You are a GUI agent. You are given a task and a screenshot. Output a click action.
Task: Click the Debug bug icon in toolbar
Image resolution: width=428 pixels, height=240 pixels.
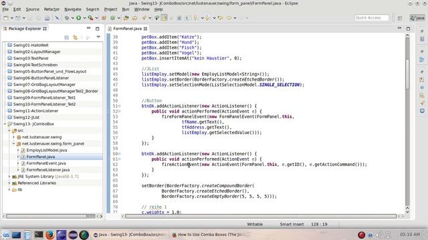pyautogui.click(x=67, y=18)
